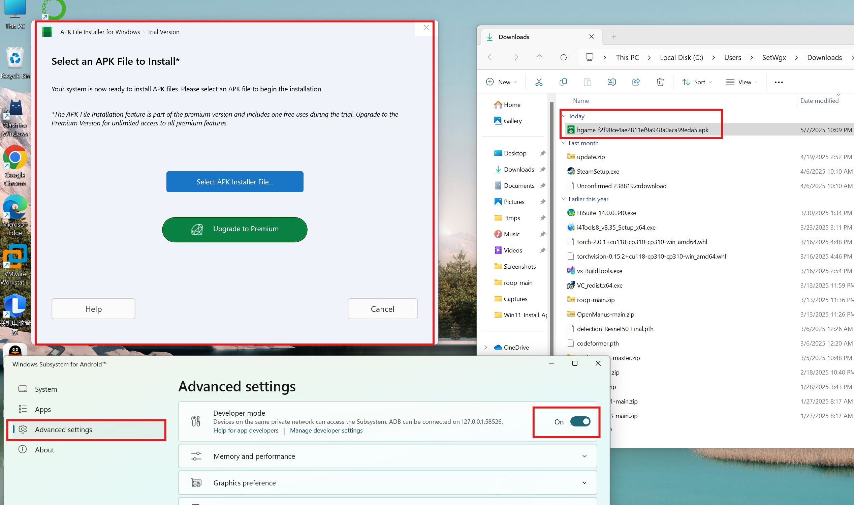This screenshot has width=854, height=505.
Task: Click the Delete trash icon in Explorer
Action: point(660,82)
